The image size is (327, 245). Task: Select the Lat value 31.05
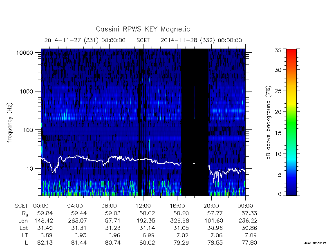181,228
